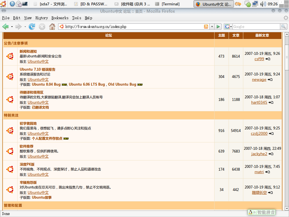289x217 pixels.
Task: Click the forum icon beside 深度PK版
Action: 10,169
